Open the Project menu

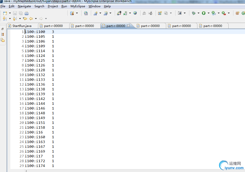click(53, 6)
